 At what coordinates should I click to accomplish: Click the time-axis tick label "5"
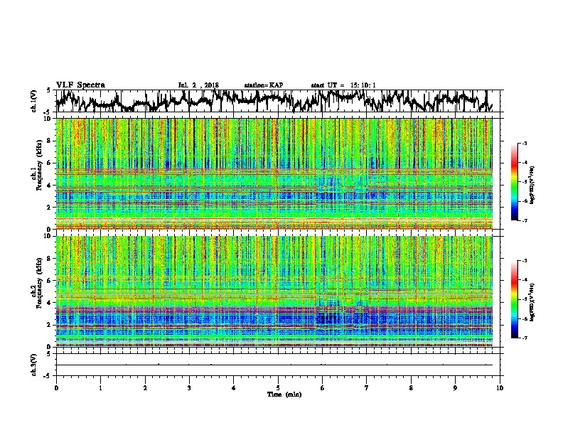(278, 388)
